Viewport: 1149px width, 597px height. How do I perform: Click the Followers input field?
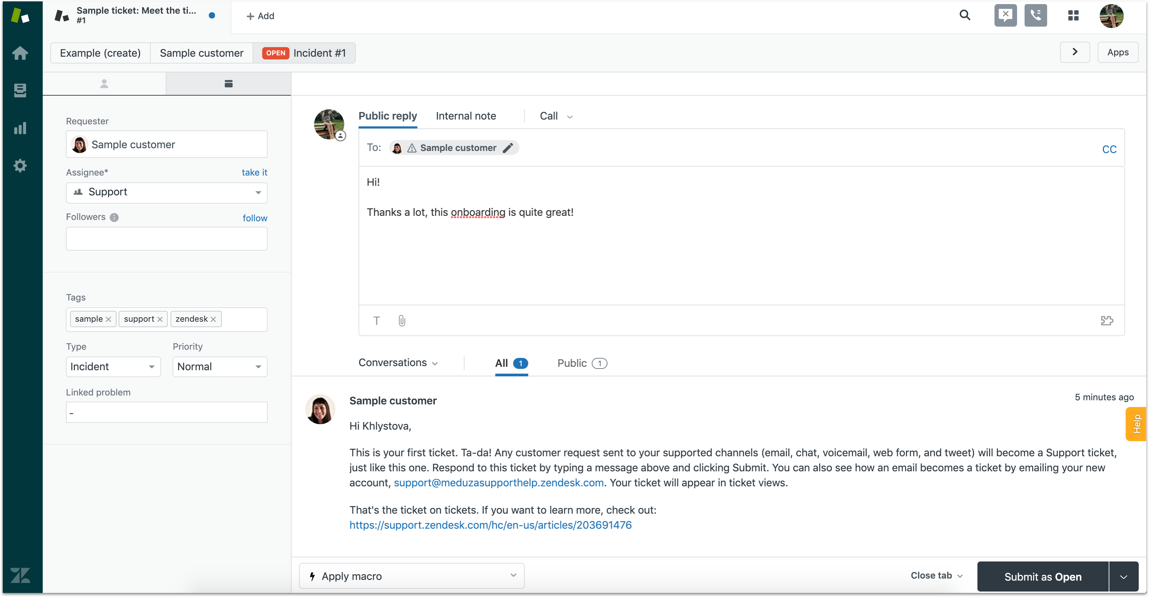click(x=167, y=238)
